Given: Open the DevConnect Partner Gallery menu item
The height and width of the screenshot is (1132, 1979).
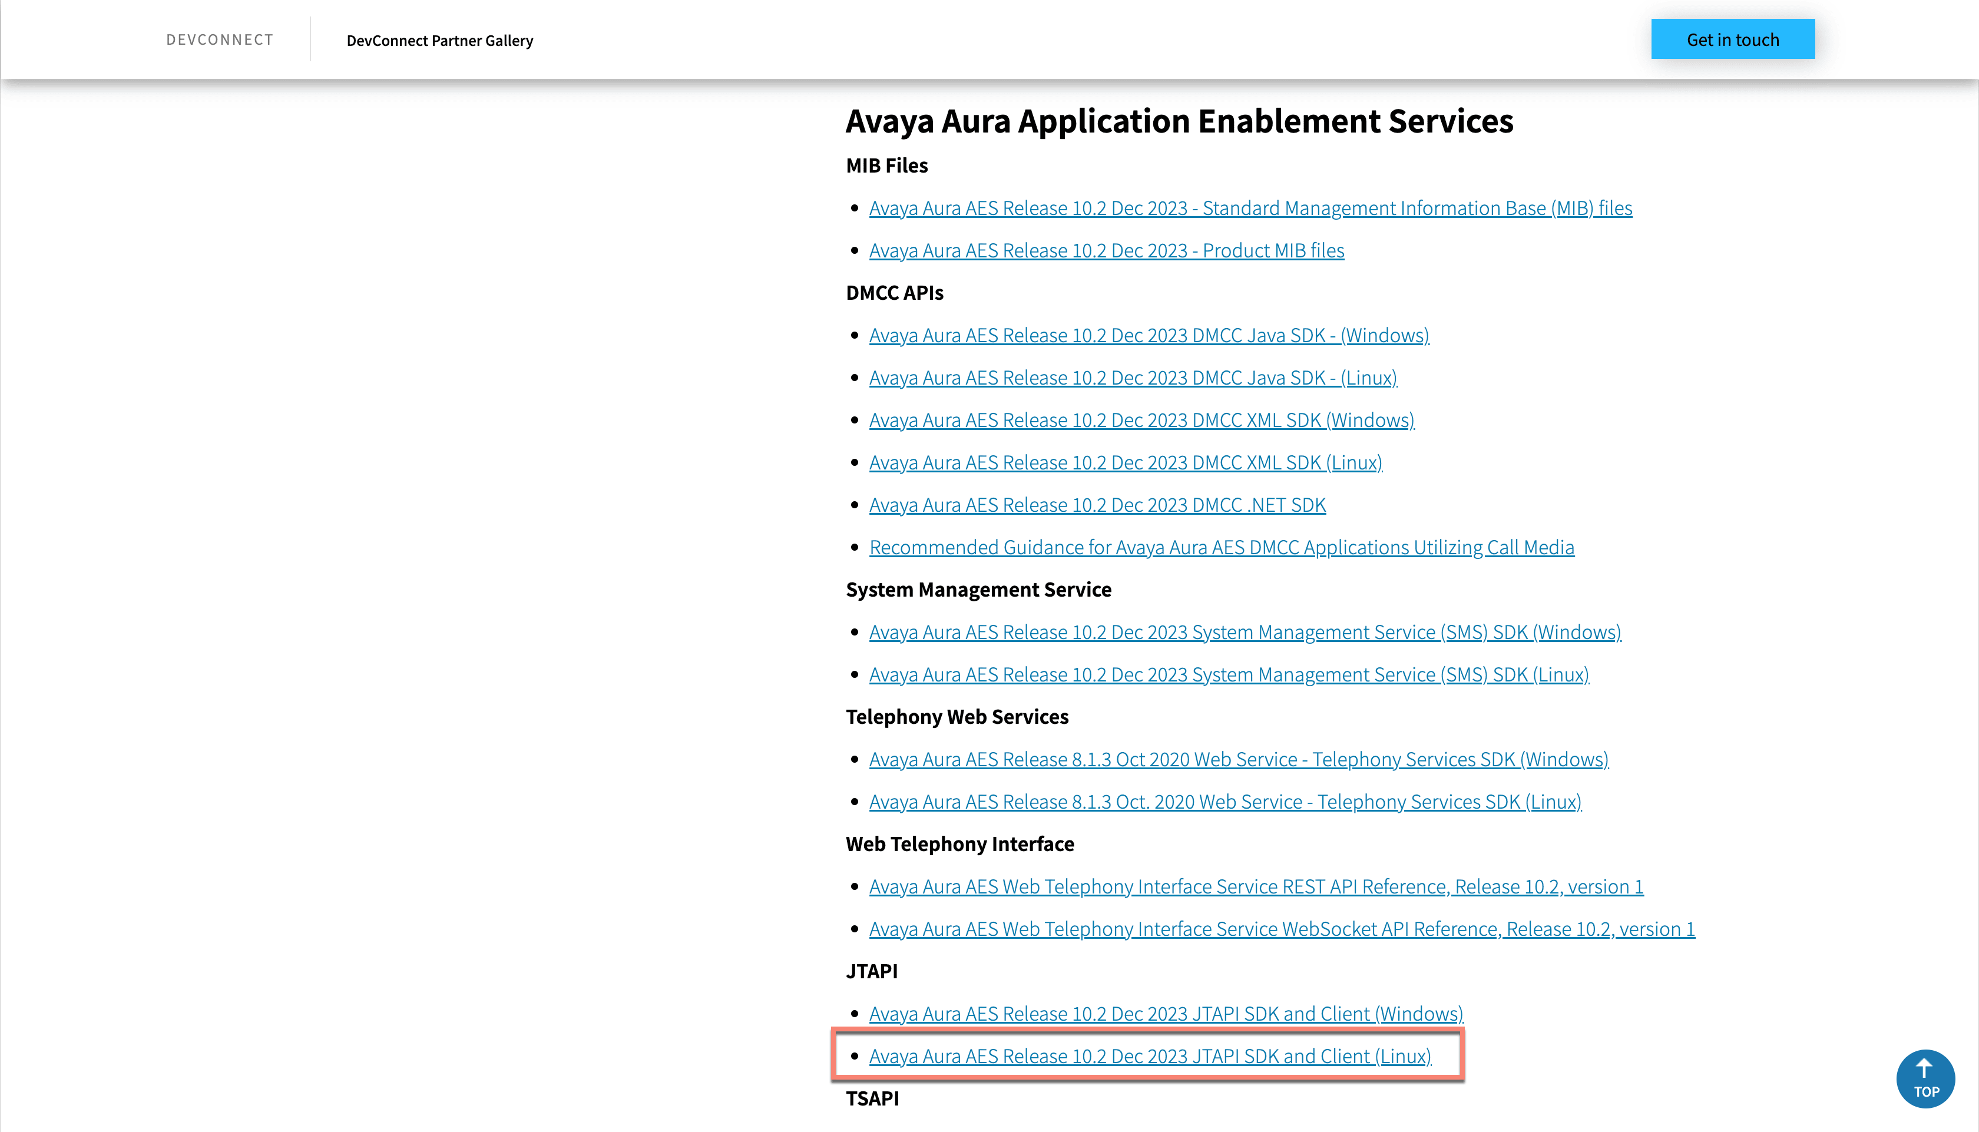Looking at the screenshot, I should pos(439,41).
